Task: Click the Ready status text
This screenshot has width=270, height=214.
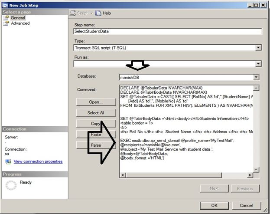Action: (x=26, y=182)
